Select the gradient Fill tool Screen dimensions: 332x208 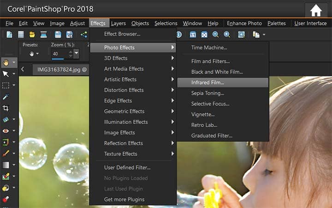[6, 165]
